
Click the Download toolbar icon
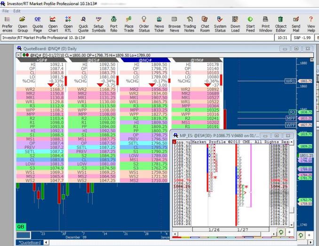(x=235, y=24)
